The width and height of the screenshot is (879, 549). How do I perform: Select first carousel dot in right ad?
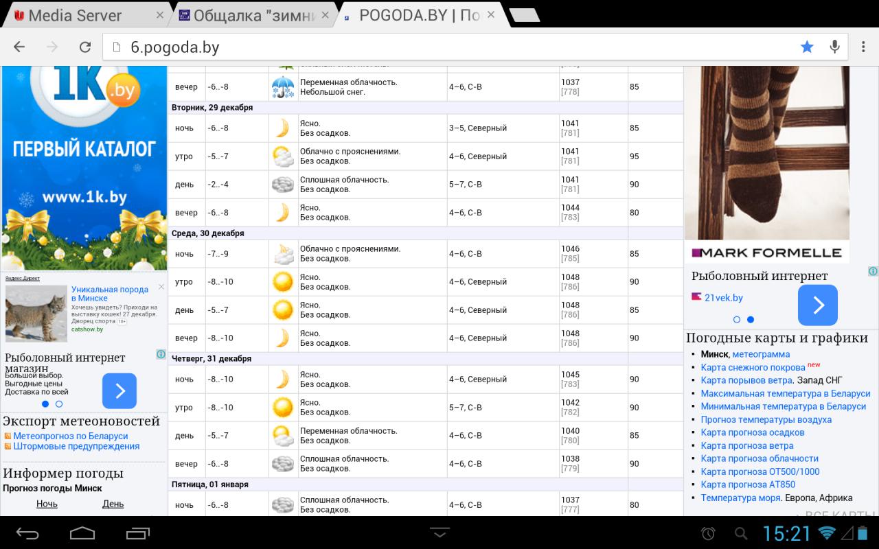(x=737, y=320)
